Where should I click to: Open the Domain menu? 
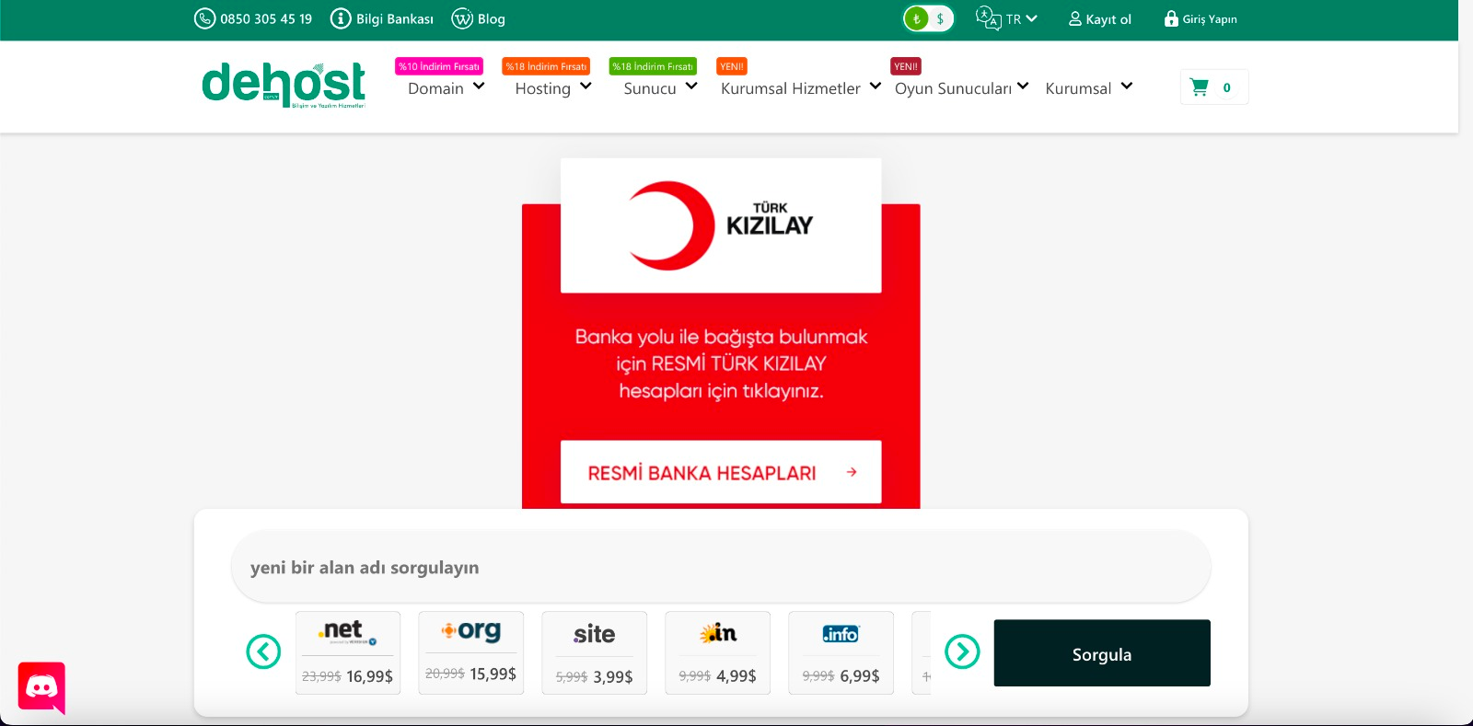[x=435, y=88]
